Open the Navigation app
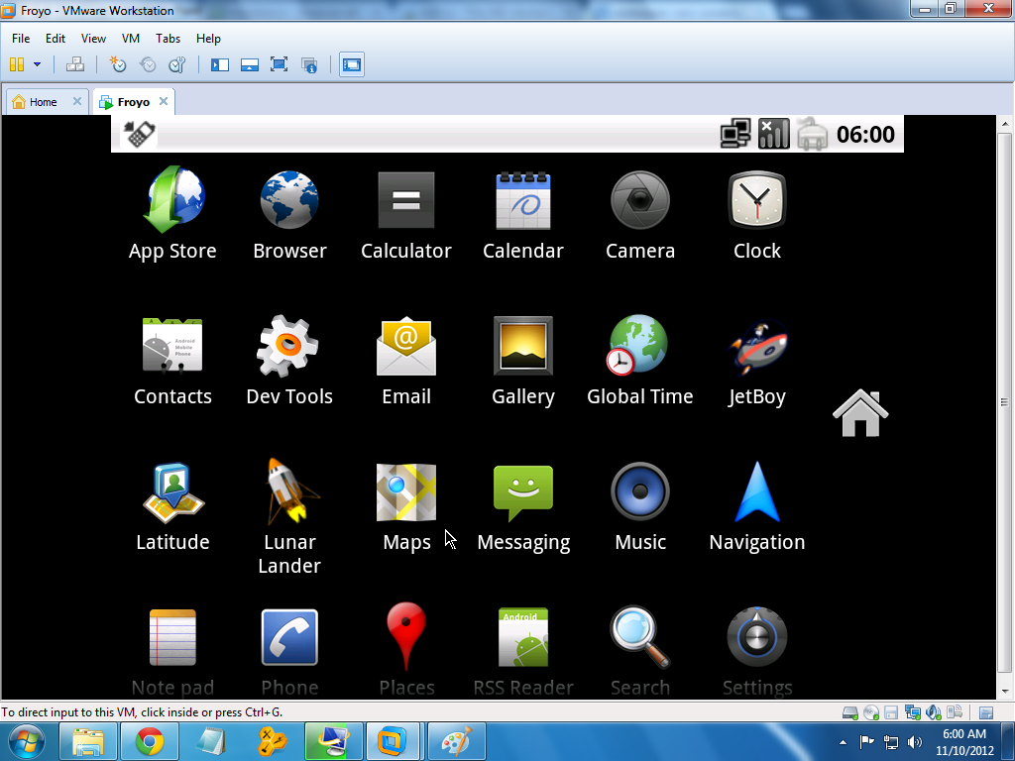 756,506
